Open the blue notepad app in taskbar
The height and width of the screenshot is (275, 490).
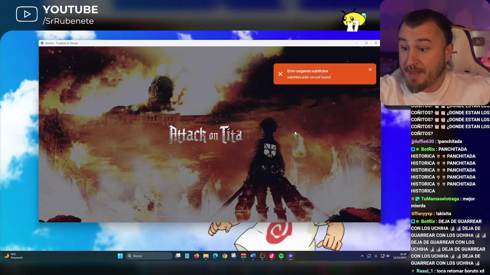187,256
